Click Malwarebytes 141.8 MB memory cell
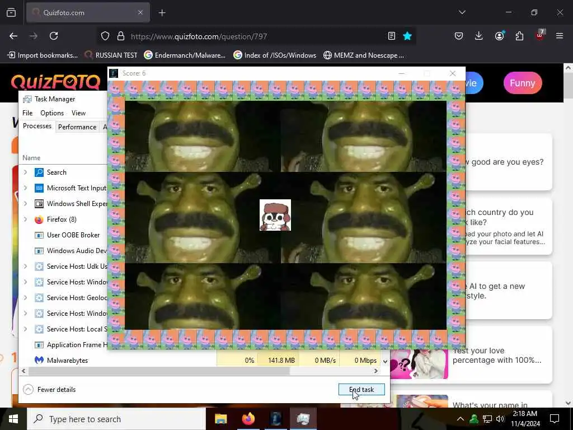The image size is (573, 430). [x=279, y=361]
